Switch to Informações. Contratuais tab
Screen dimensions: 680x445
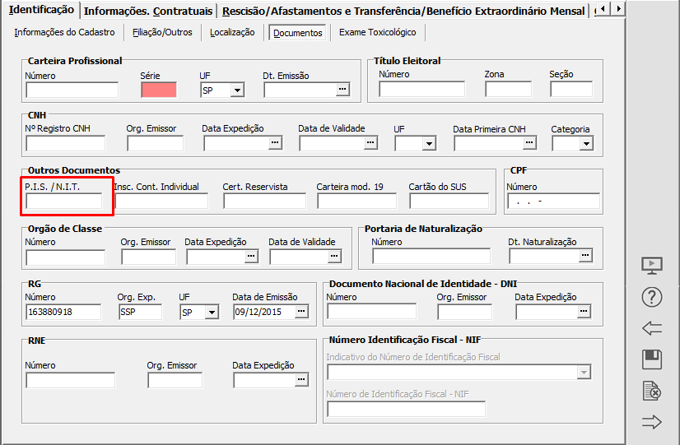148,11
